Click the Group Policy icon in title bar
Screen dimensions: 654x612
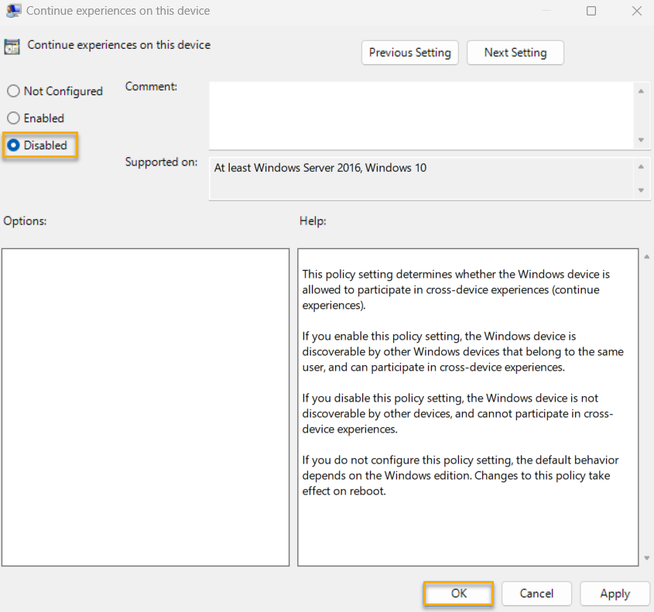click(x=12, y=11)
